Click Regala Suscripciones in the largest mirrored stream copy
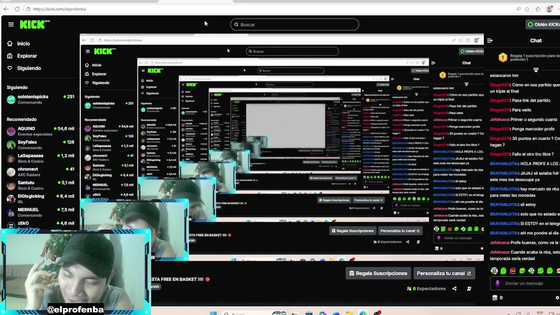The height and width of the screenshot is (315, 560). pos(353,231)
